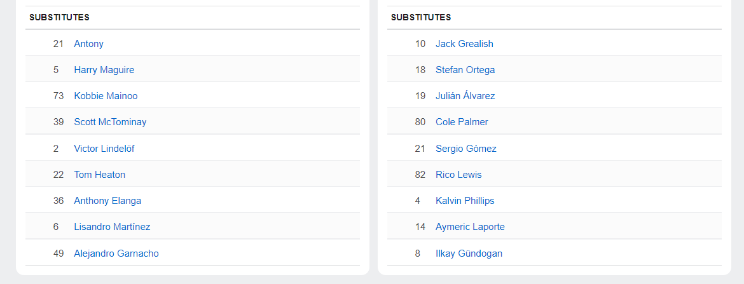The height and width of the screenshot is (284, 744).
Task: Click the left Substitutes section header
Action: [x=59, y=18]
